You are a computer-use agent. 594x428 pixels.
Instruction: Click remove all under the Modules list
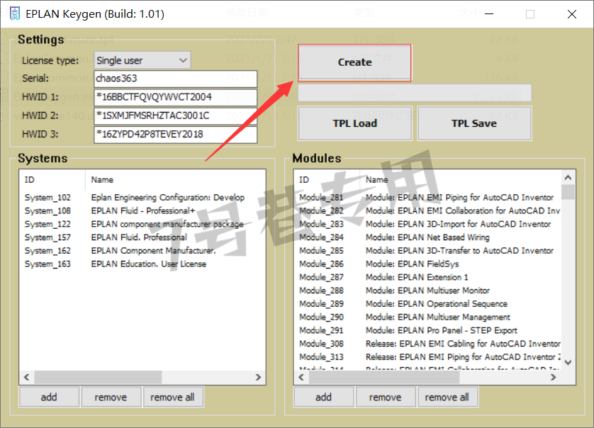click(447, 397)
